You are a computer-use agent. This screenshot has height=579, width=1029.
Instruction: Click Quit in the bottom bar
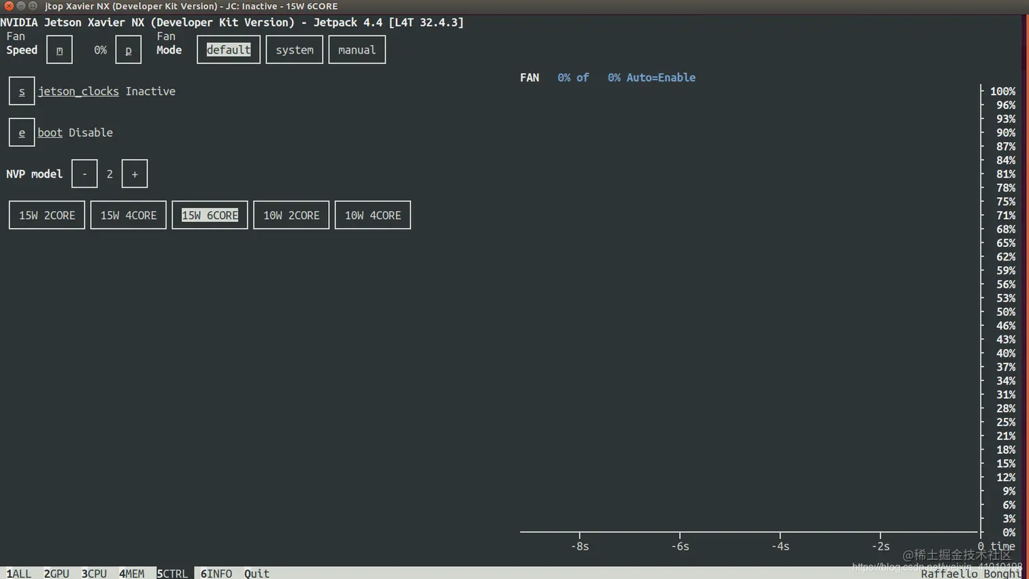pyautogui.click(x=257, y=574)
